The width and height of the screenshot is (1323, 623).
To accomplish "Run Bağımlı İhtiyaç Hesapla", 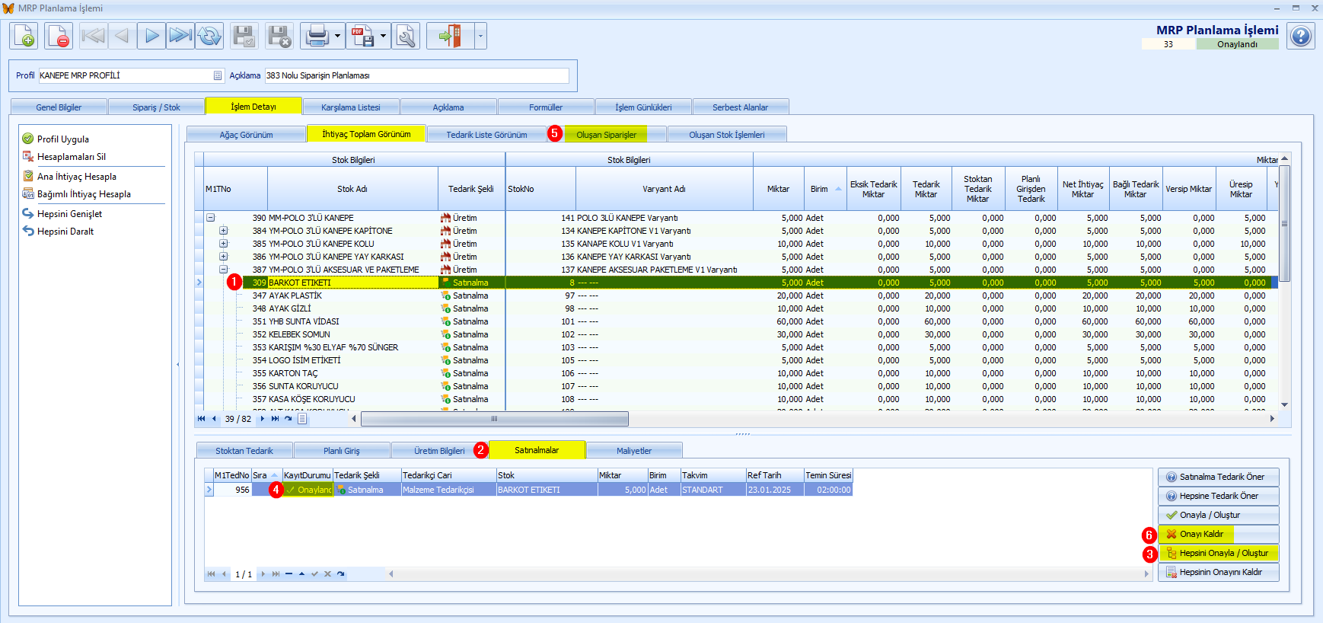I will [x=84, y=194].
